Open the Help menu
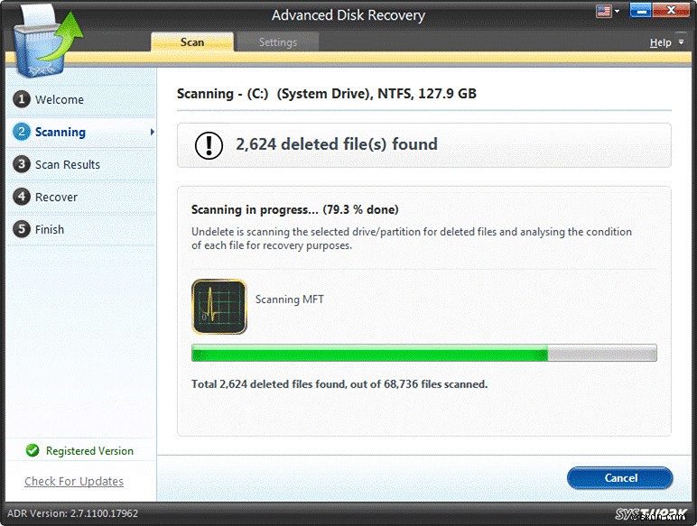 click(x=660, y=42)
